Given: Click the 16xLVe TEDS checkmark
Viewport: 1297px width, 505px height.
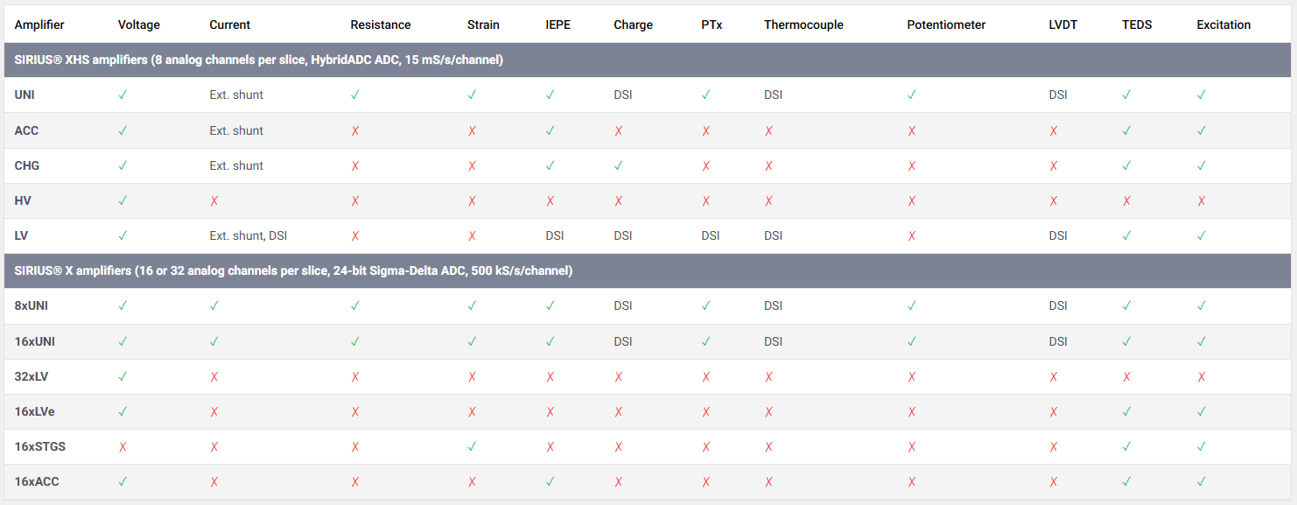Looking at the screenshot, I should (1126, 411).
